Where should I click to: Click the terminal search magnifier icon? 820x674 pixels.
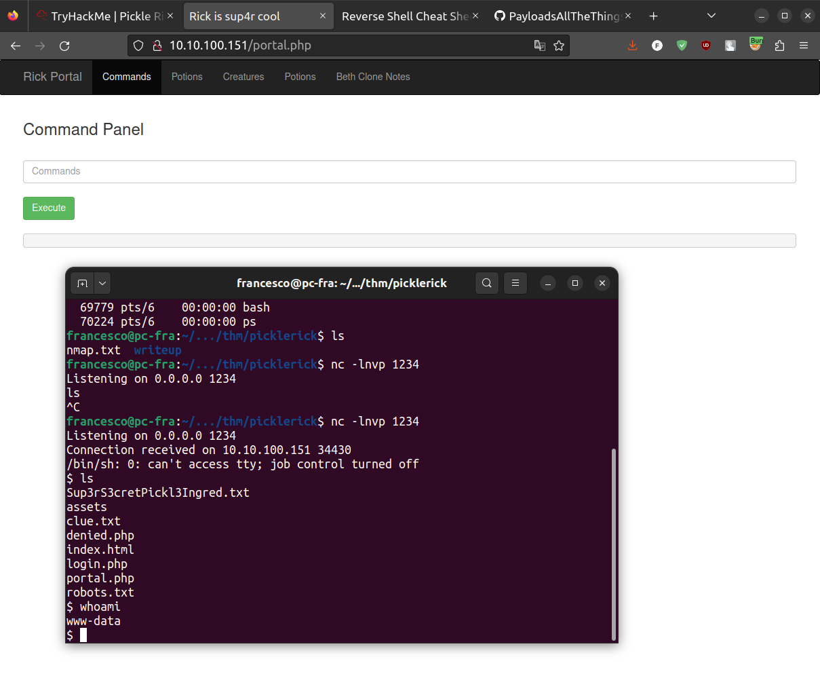(x=487, y=283)
